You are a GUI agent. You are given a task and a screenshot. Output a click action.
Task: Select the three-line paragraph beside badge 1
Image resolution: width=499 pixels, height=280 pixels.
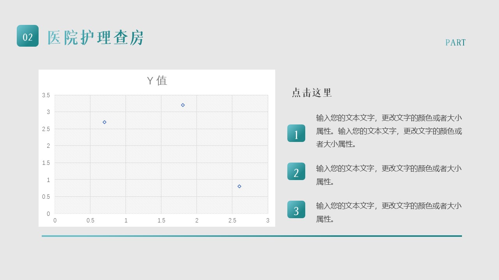pos(389,131)
